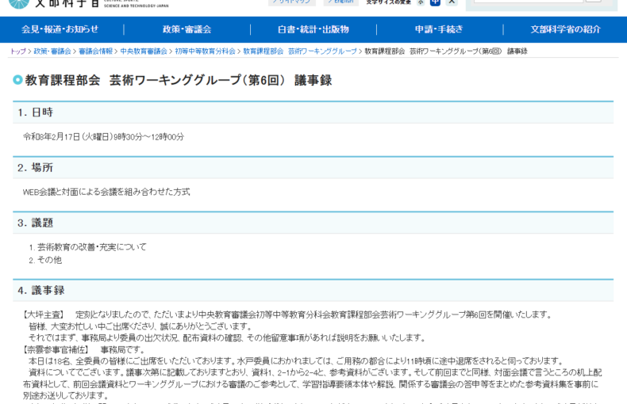
Task: Open the サイトマップ link in header
Action: tap(292, 2)
